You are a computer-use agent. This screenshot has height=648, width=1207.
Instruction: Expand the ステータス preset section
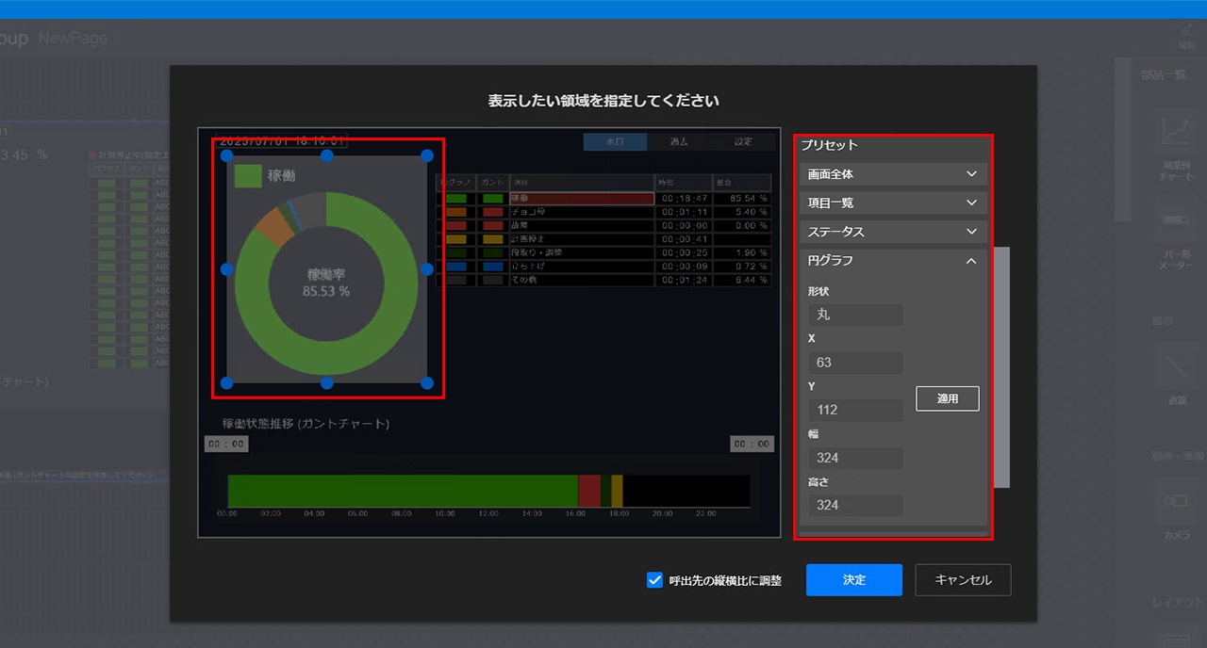(892, 232)
